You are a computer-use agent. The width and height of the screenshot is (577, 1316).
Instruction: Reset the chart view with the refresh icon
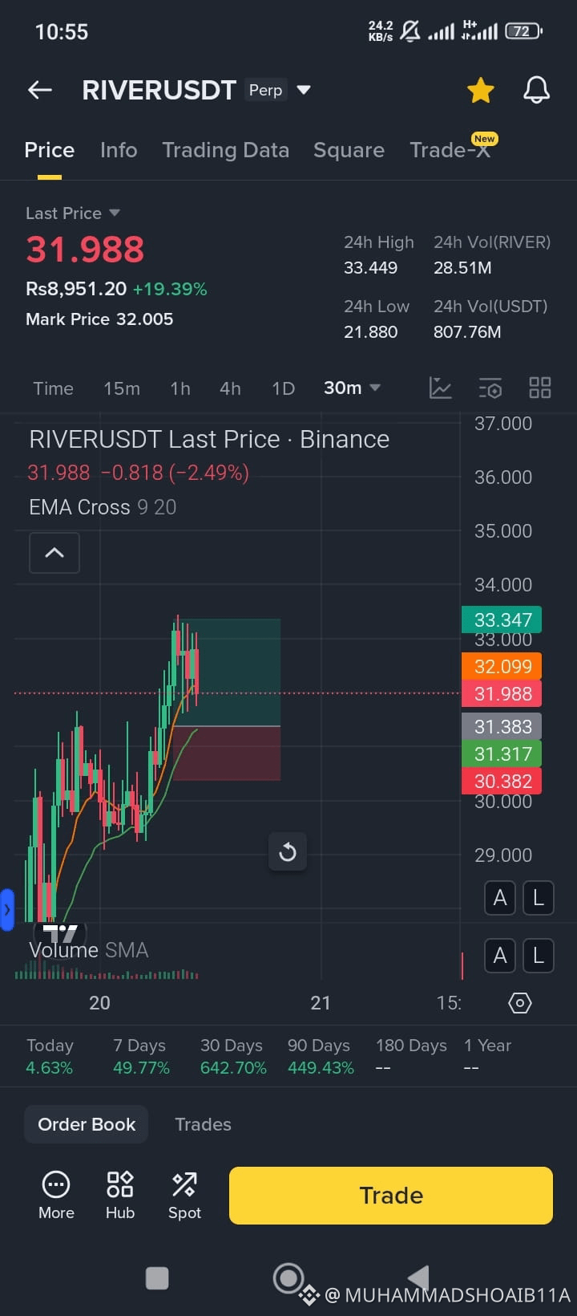[x=288, y=851]
